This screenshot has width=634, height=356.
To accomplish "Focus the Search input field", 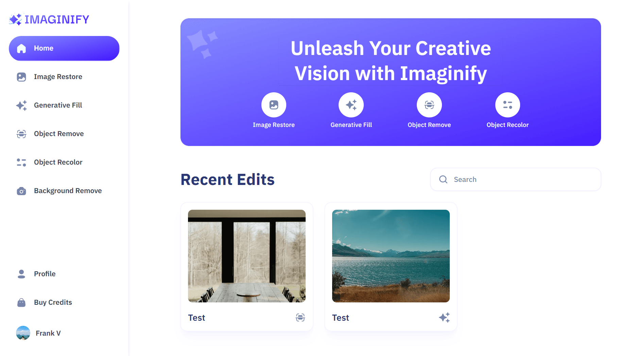I will pos(515,179).
